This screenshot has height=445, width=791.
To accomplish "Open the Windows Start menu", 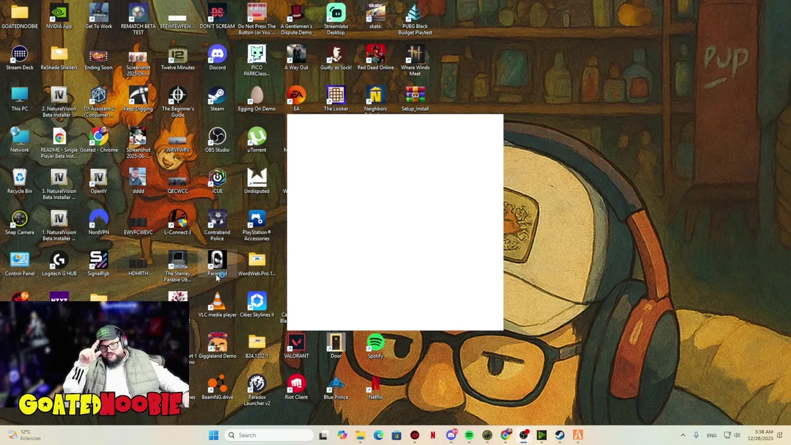I will pos(213,435).
